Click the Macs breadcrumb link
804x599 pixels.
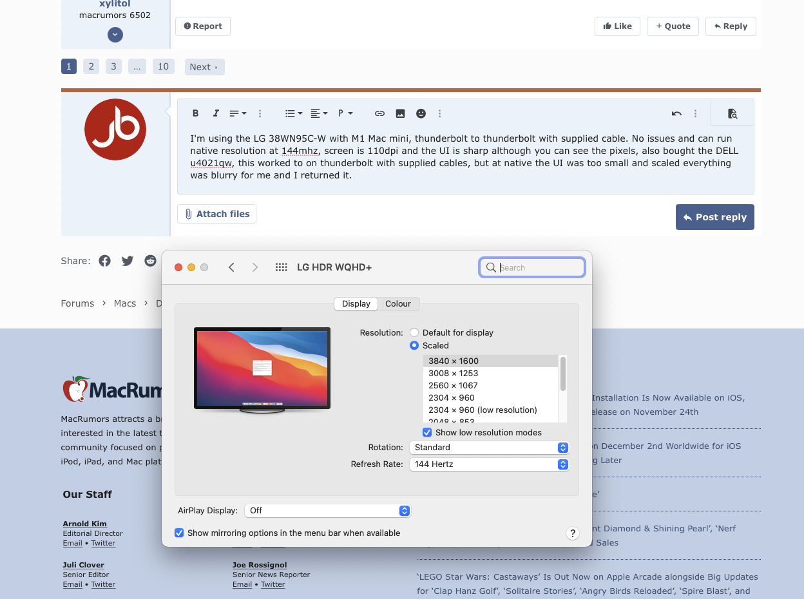[x=125, y=303]
